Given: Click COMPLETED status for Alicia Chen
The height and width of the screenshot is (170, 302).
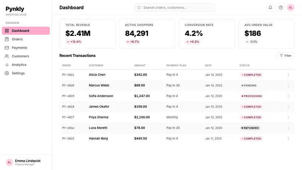Looking at the screenshot, I should [x=251, y=75].
